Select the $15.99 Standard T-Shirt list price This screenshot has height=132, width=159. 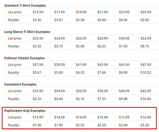coord(38,12)
